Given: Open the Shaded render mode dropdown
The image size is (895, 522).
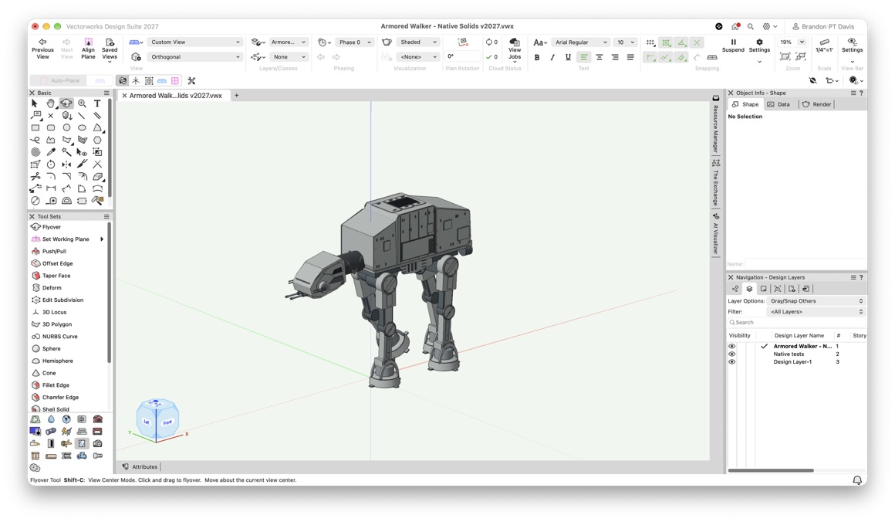Looking at the screenshot, I should (x=418, y=42).
